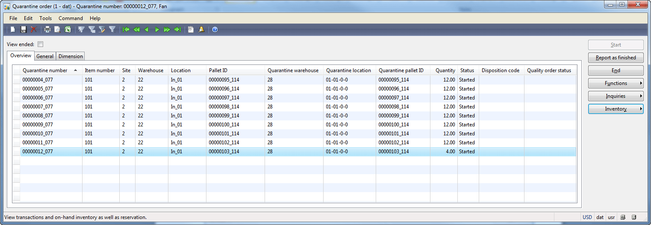Jump to last record green arrow
The height and width of the screenshot is (225, 651).
pyautogui.click(x=177, y=29)
